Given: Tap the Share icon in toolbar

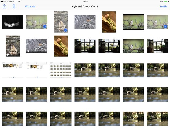Looking at the screenshot, I should [5, 6].
